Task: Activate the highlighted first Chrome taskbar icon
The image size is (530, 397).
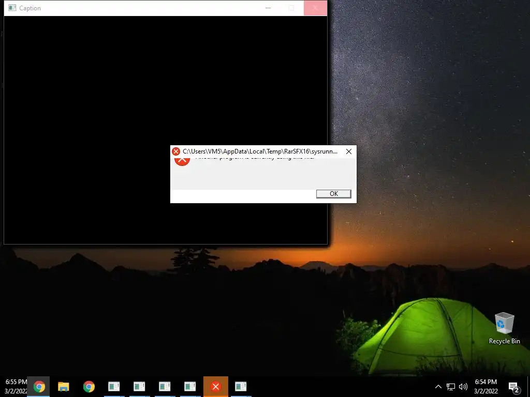Action: [38, 387]
